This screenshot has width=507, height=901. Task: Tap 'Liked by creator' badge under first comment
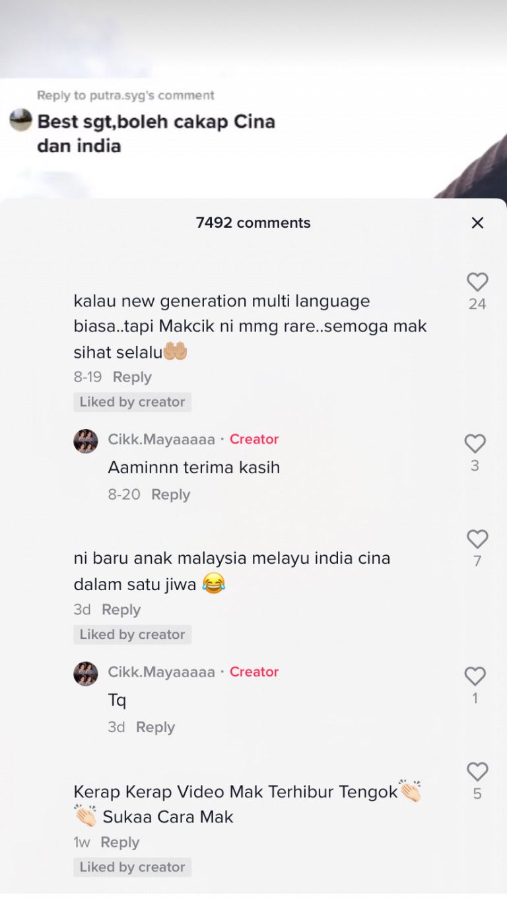tap(132, 402)
